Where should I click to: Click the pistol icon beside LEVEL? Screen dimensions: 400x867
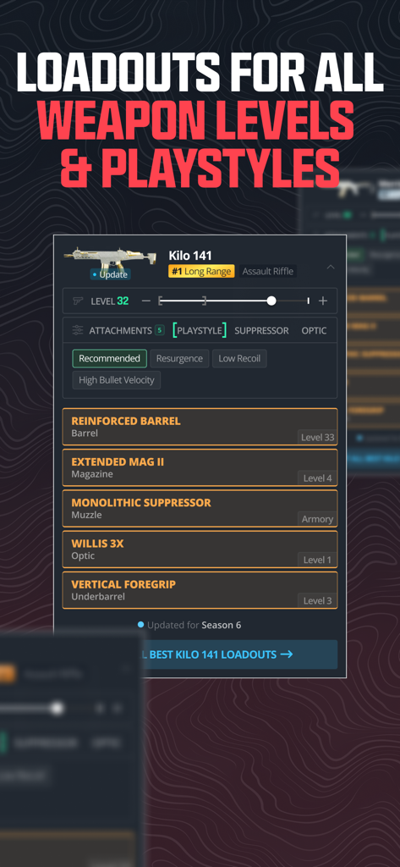[x=78, y=301]
